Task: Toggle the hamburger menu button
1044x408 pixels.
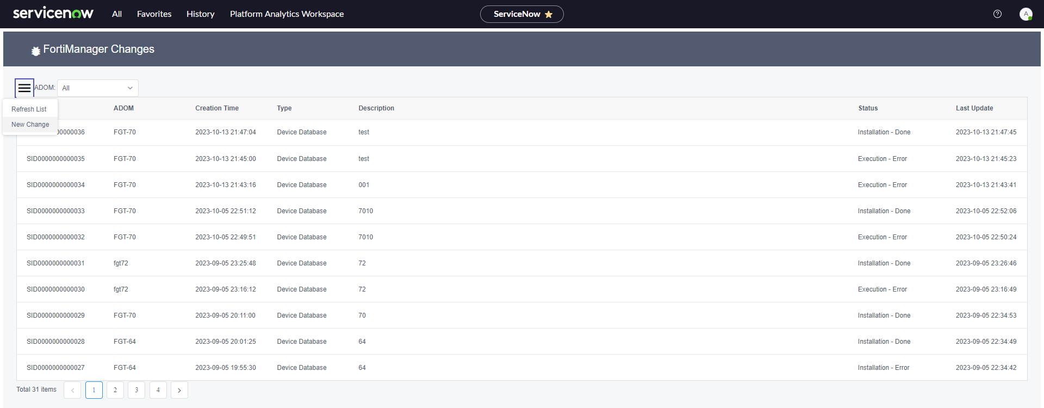Action: (24, 88)
